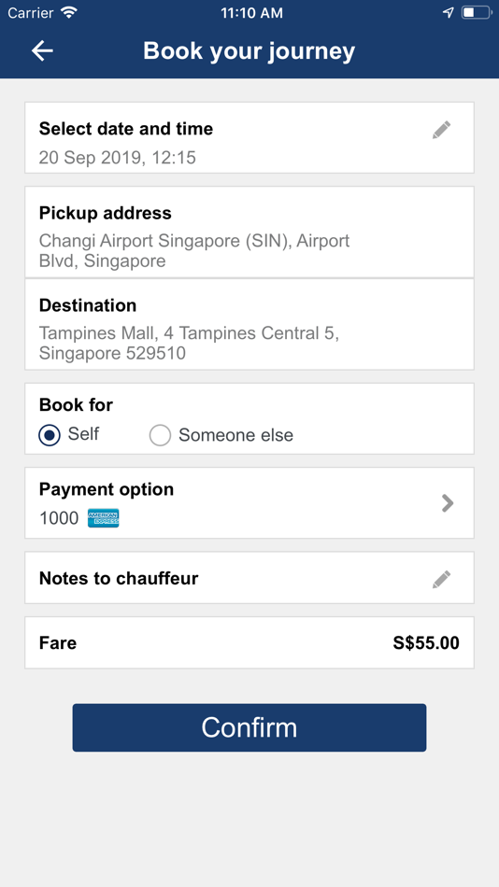Select the Someone else radio button
Viewport: 499px width, 887px height.
160,435
